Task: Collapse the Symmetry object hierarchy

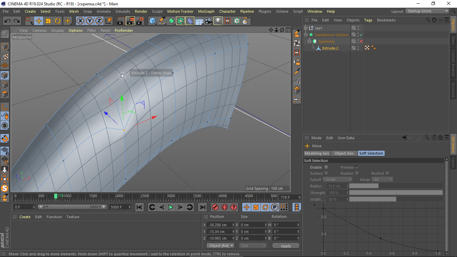Action: (x=309, y=41)
